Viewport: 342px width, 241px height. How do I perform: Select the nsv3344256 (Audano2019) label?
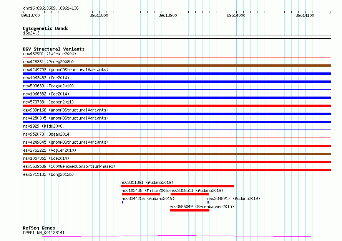pyautogui.click(x=148, y=198)
